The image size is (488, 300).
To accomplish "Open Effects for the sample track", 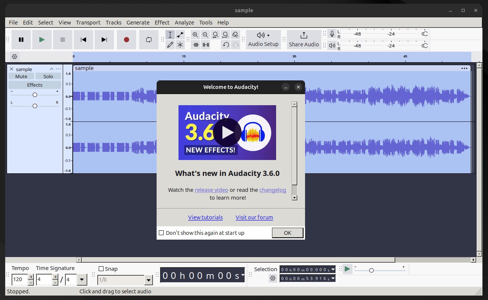I will click(35, 85).
